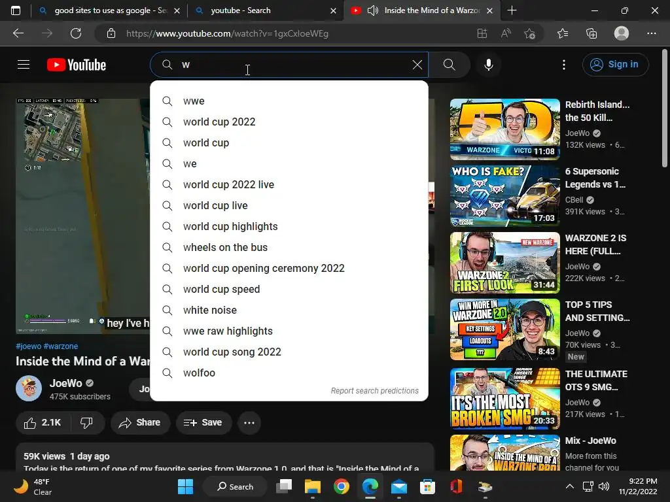Screen dimensions: 670x502
Task: Open the #joewo hashtag link
Action: tap(29, 346)
